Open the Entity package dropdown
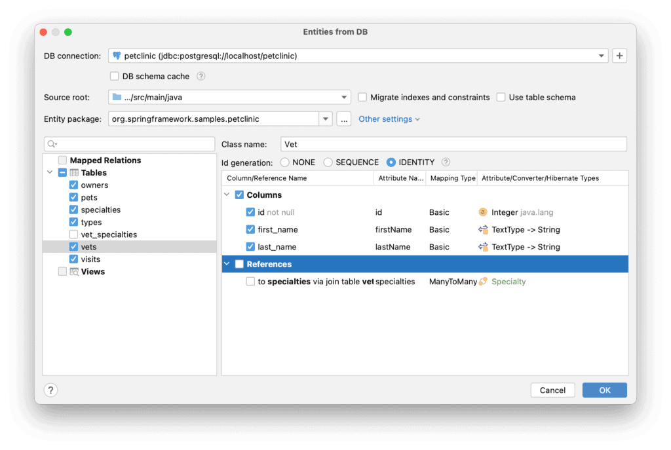Viewport: 671px width, 450px height. pos(325,119)
